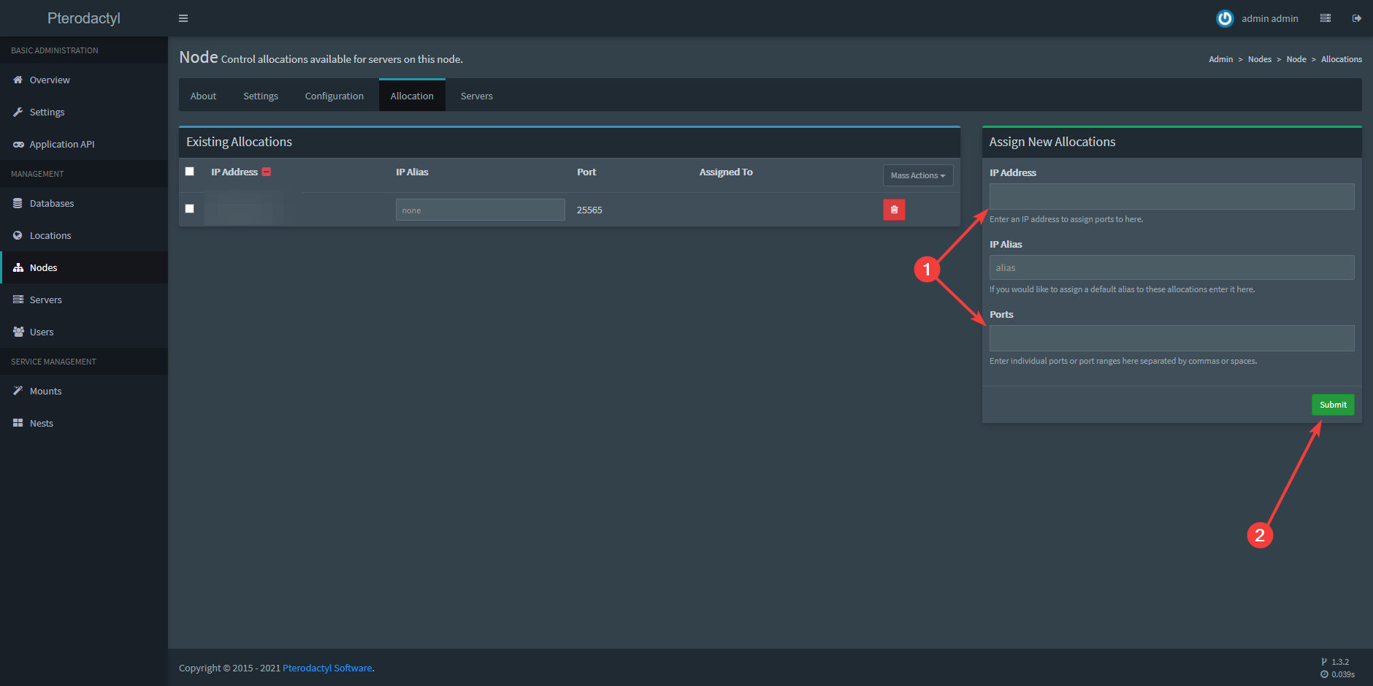1373x686 pixels.
Task: Focus the IP Alias field with alias placeholder
Action: coord(1172,267)
